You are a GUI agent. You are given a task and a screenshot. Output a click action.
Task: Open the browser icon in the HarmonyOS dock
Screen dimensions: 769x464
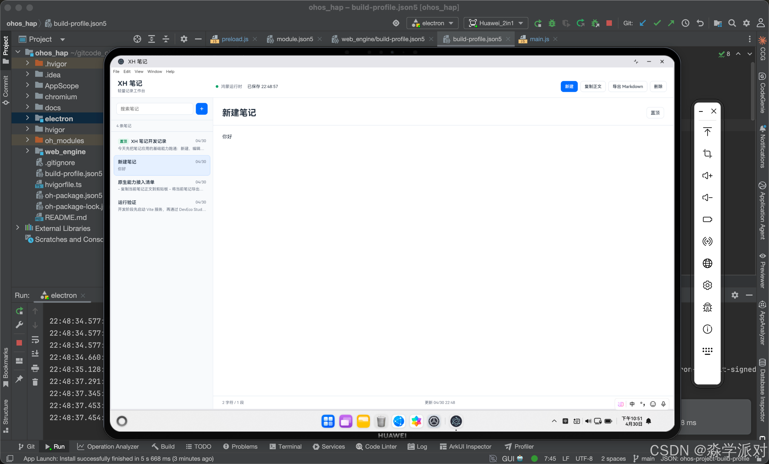click(399, 421)
